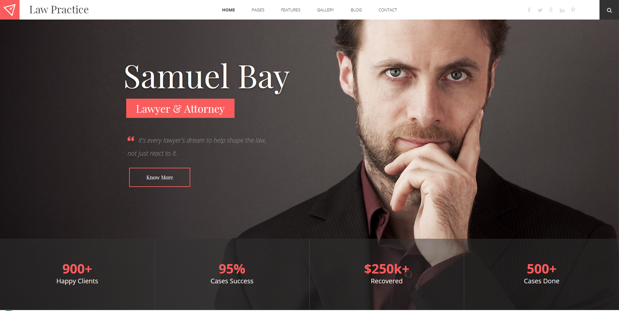Click the Law Practice site title
The image size is (619, 311).
pos(59,10)
